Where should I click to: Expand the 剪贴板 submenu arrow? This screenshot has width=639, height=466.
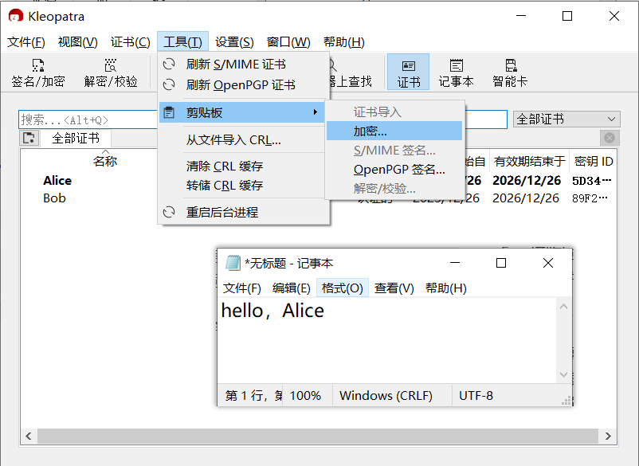coord(316,112)
